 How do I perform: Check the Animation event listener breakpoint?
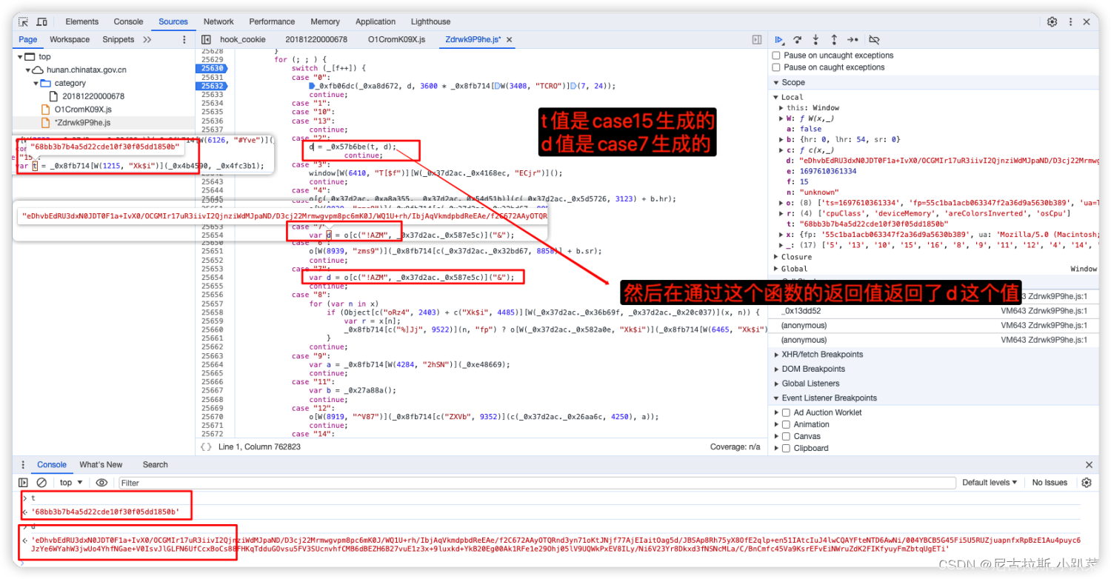pos(787,424)
